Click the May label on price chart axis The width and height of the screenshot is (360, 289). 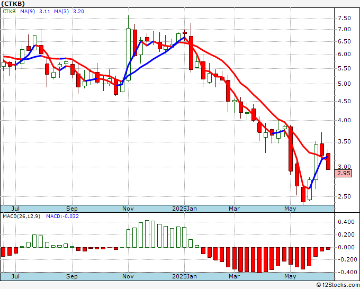click(290, 209)
